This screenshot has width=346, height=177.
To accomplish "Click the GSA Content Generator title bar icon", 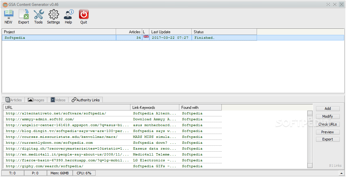I will 5,5.
